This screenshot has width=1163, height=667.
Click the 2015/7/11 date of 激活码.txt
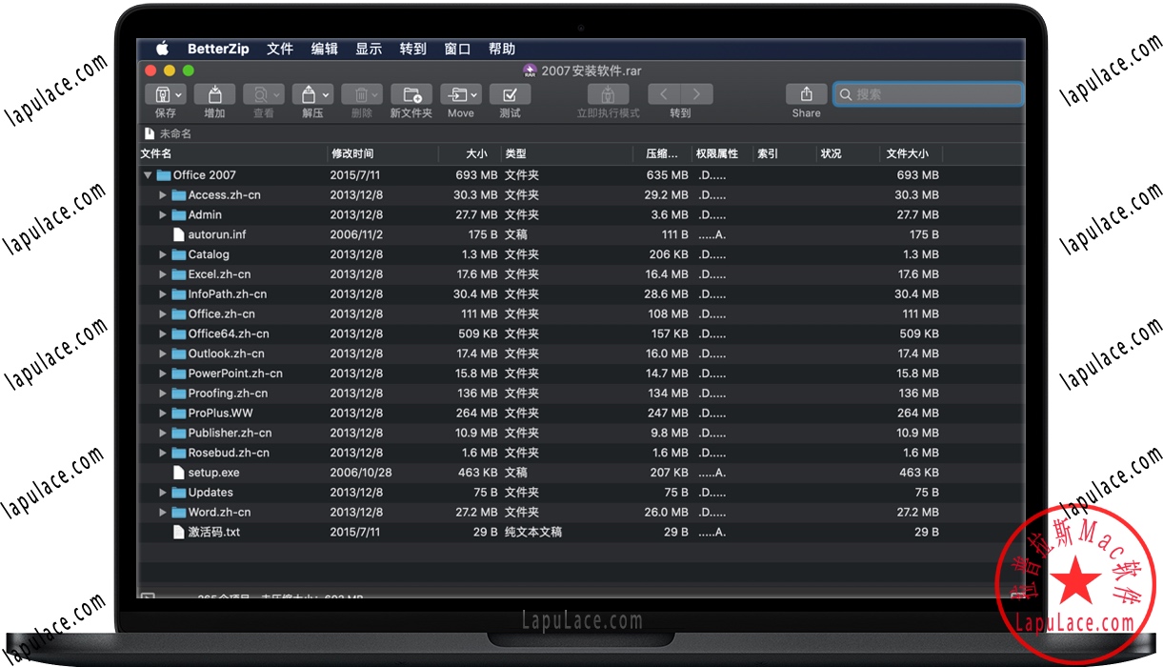pos(355,532)
